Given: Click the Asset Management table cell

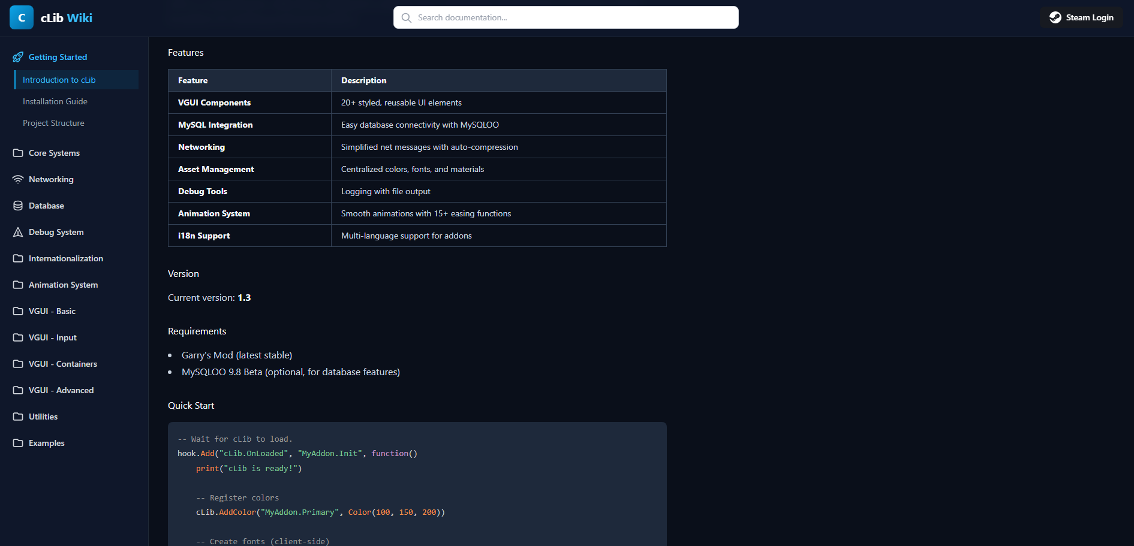Looking at the screenshot, I should click(250, 169).
